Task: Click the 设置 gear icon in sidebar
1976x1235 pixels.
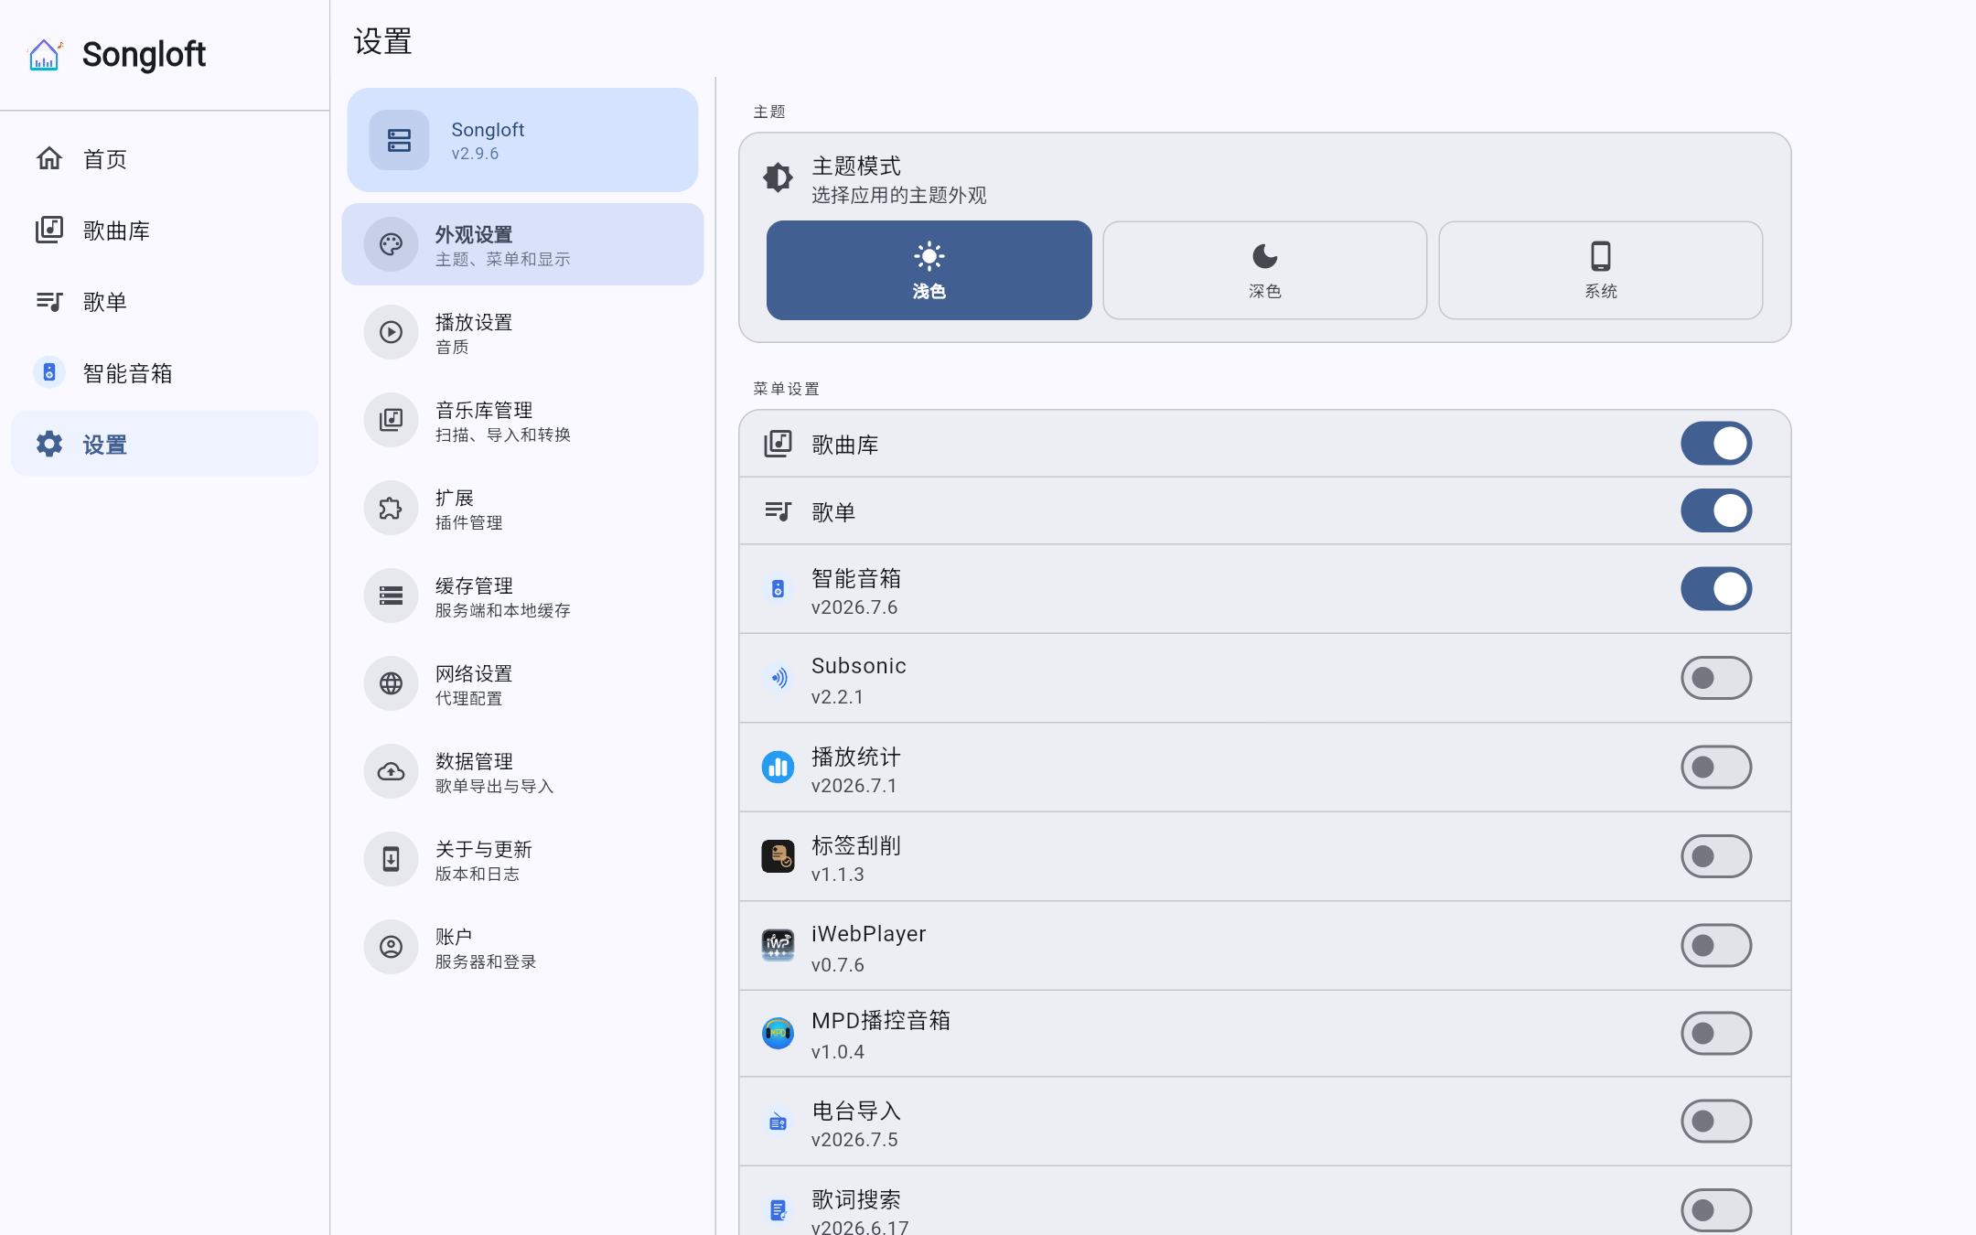Action: pos(49,444)
